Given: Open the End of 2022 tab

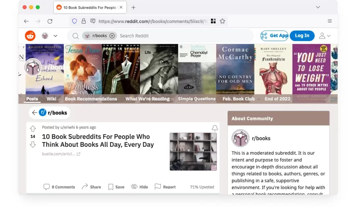Looking at the screenshot, I should click(x=277, y=99).
